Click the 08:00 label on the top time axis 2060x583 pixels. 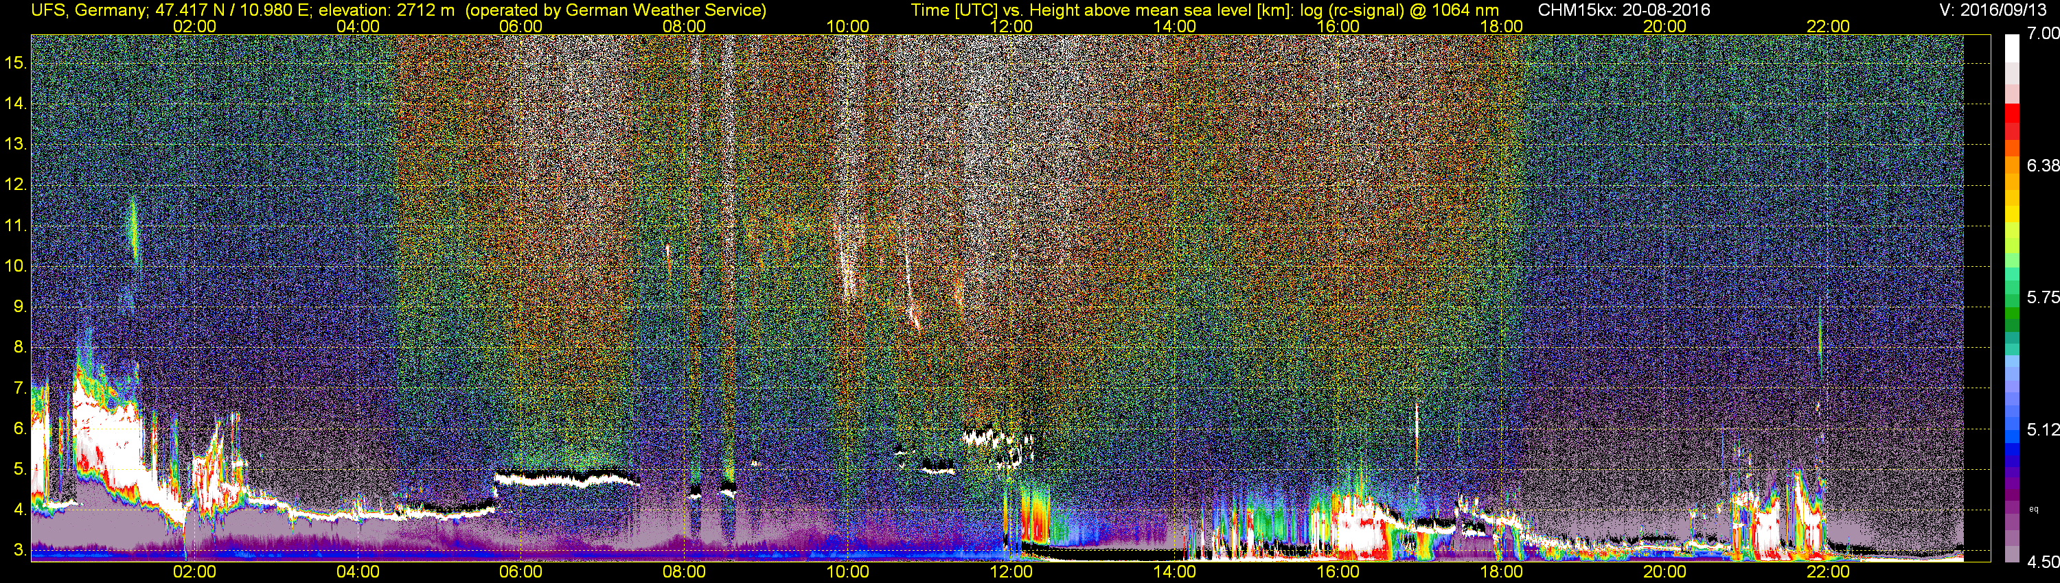685,26
